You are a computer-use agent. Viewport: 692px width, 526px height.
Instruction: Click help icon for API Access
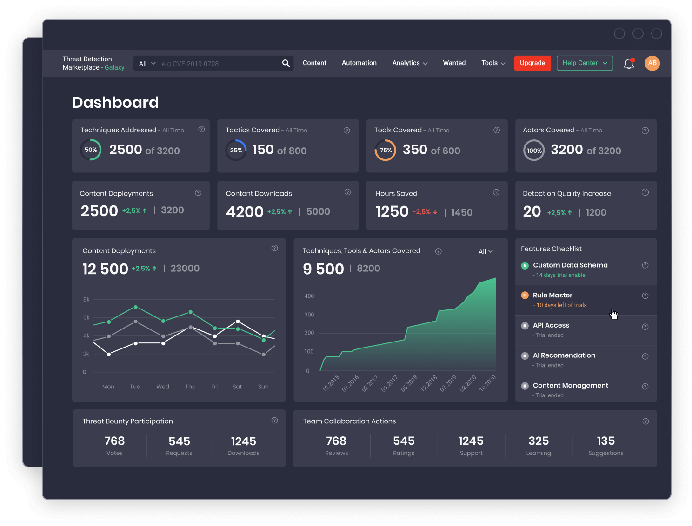click(x=645, y=327)
